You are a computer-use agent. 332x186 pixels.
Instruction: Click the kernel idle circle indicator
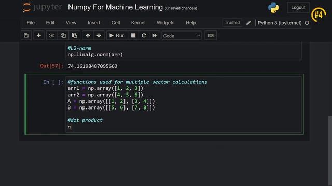coord(307,23)
